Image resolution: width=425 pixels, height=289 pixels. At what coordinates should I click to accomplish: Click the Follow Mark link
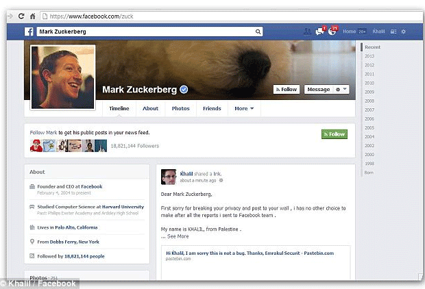point(43,132)
